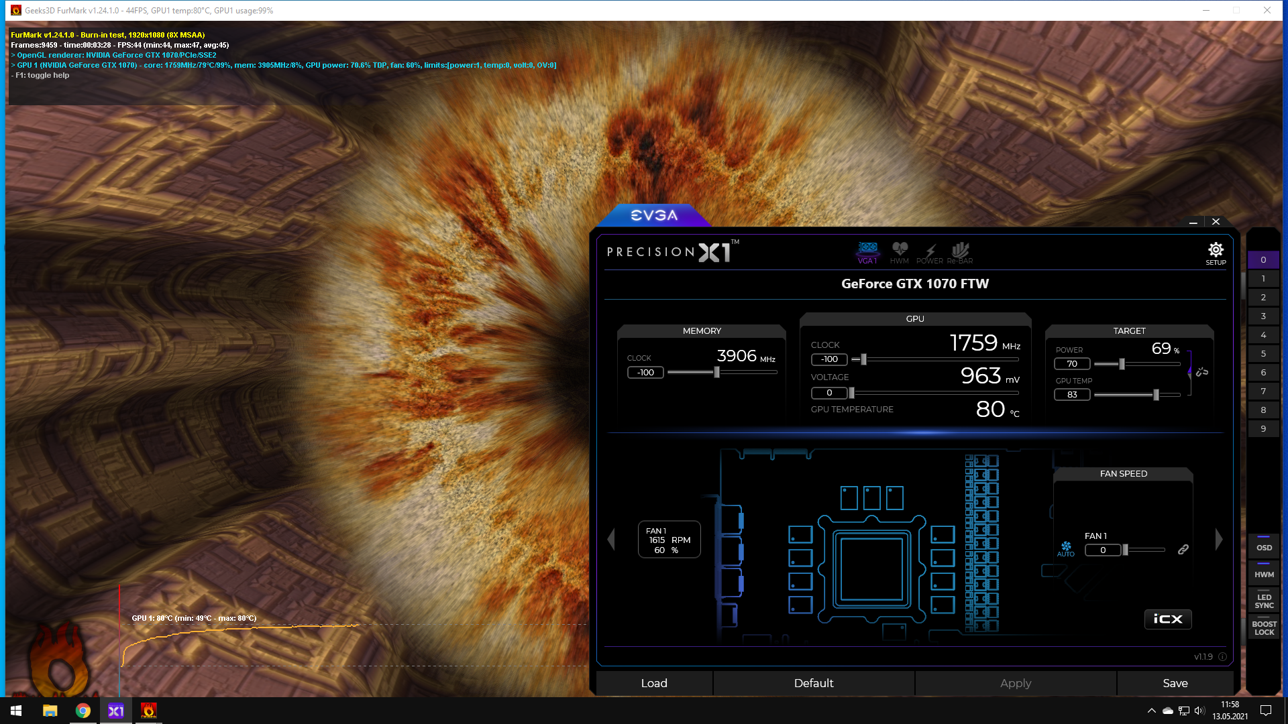Expand to next panel with right arrow
Viewport: 1288px width, 724px height.
(1218, 539)
